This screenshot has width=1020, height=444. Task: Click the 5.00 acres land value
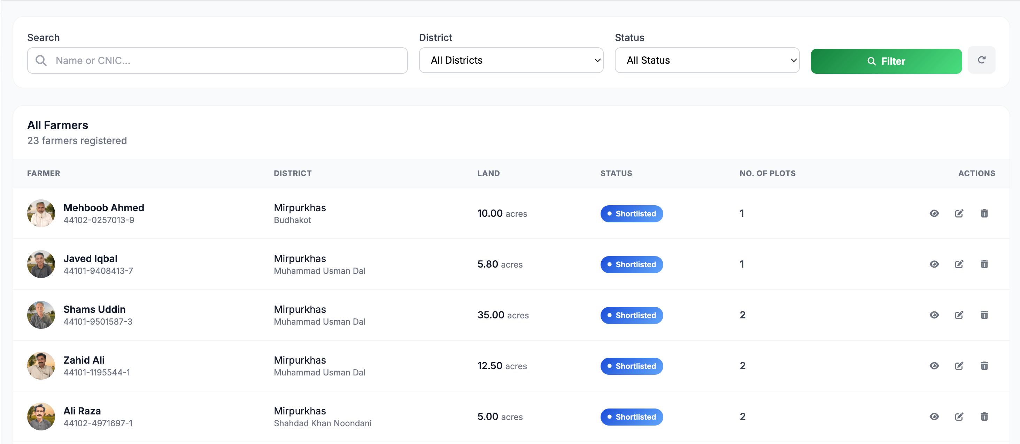tap(500, 417)
